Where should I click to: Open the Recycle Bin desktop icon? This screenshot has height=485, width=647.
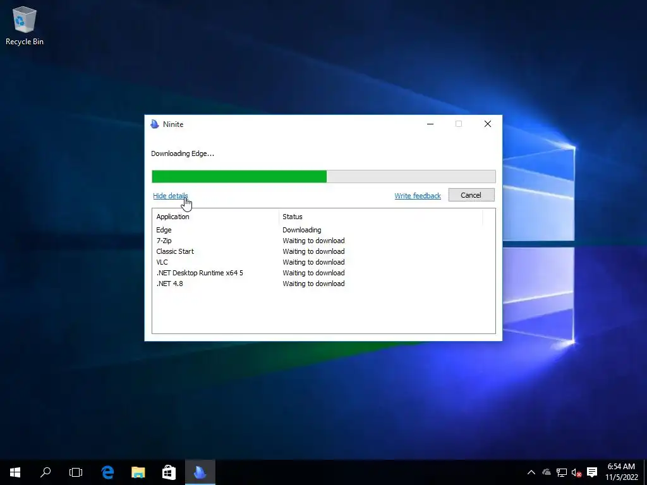(25, 25)
